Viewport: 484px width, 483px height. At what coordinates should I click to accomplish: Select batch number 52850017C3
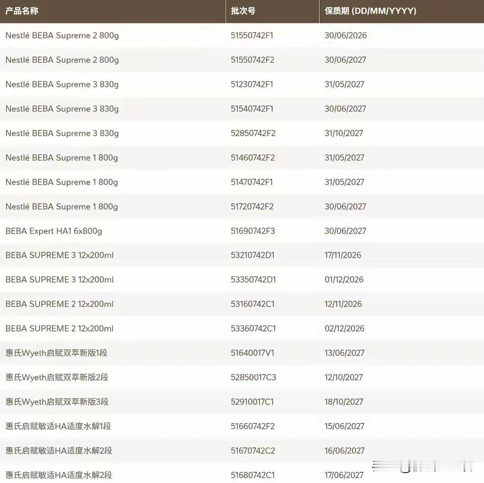tap(253, 377)
